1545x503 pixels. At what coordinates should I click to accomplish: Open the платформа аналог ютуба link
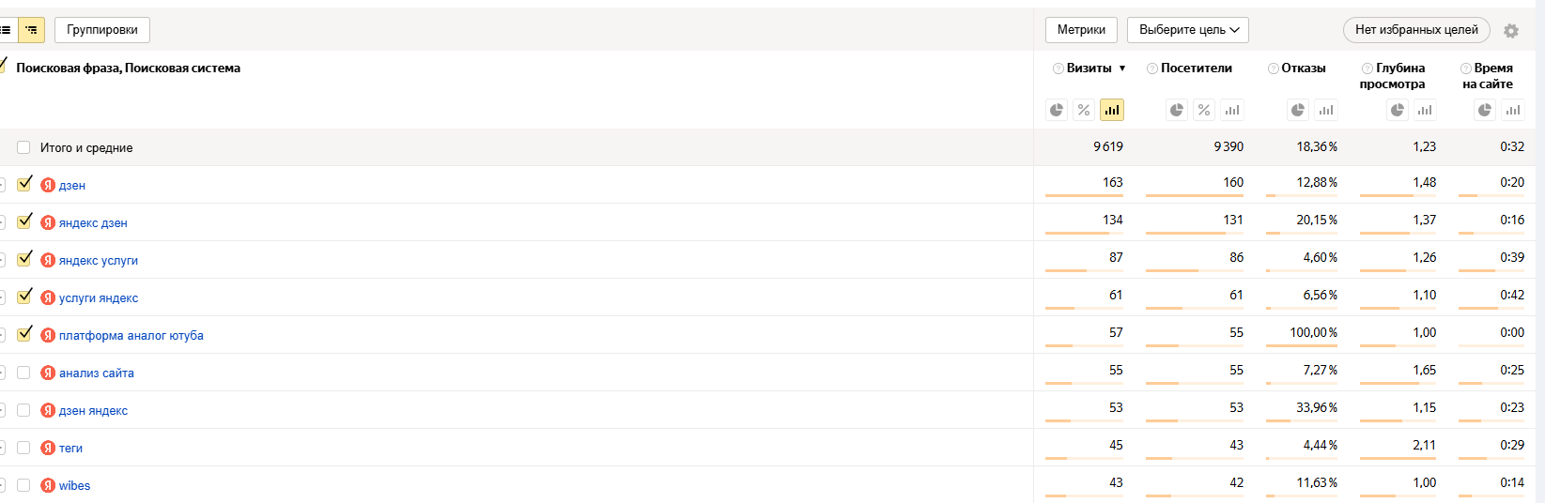(131, 335)
